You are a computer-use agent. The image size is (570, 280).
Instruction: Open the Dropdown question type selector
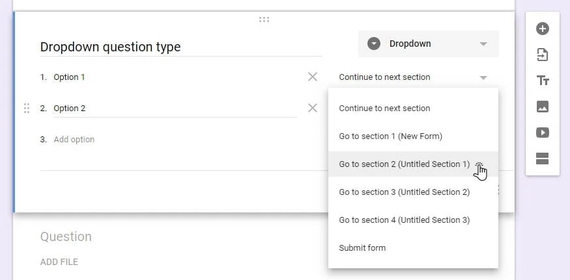pos(428,44)
